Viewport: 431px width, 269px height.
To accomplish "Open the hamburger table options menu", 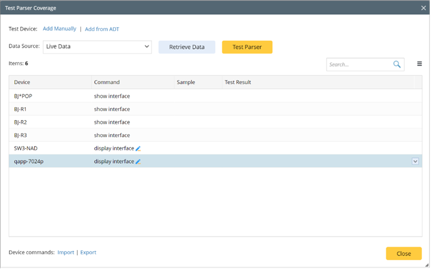I will point(420,64).
